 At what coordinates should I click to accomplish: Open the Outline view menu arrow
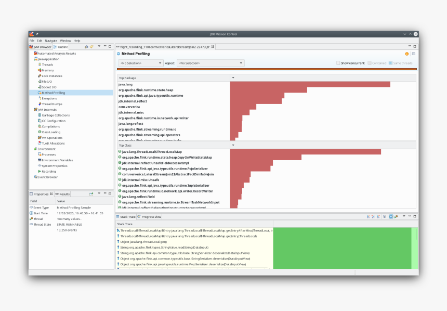click(x=99, y=46)
